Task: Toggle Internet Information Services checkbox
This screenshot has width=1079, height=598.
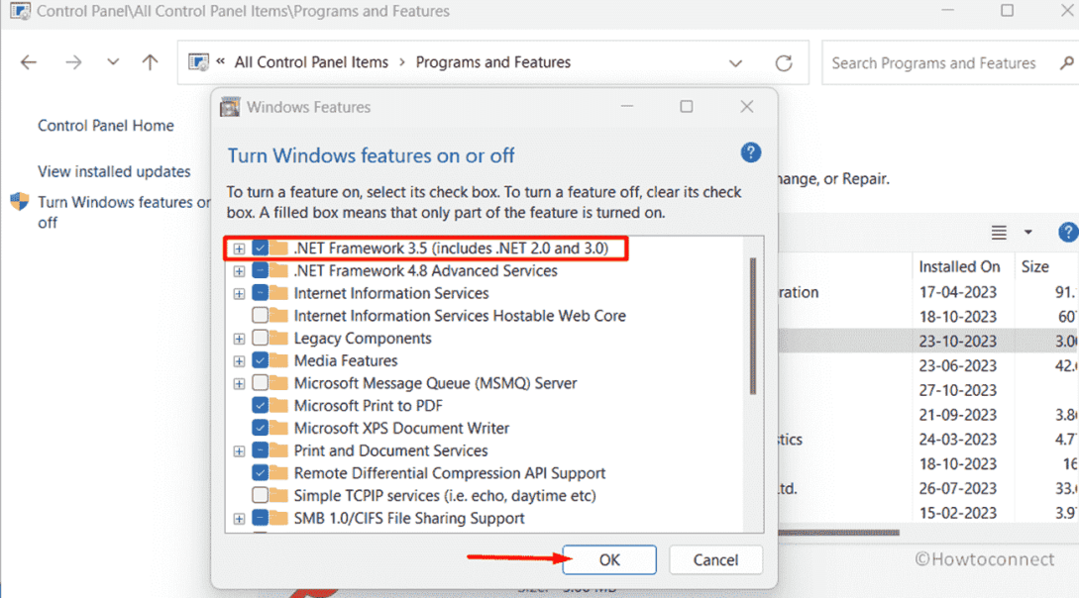Action: (x=261, y=293)
